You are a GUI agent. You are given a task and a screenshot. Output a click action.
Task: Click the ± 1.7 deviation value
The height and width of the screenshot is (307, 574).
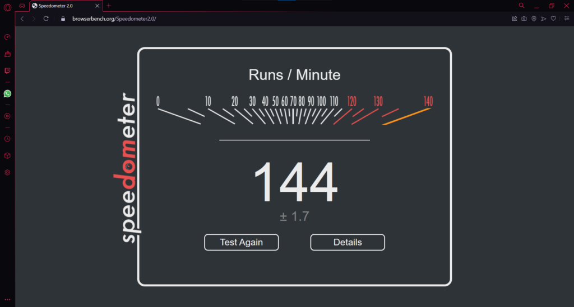point(294,216)
